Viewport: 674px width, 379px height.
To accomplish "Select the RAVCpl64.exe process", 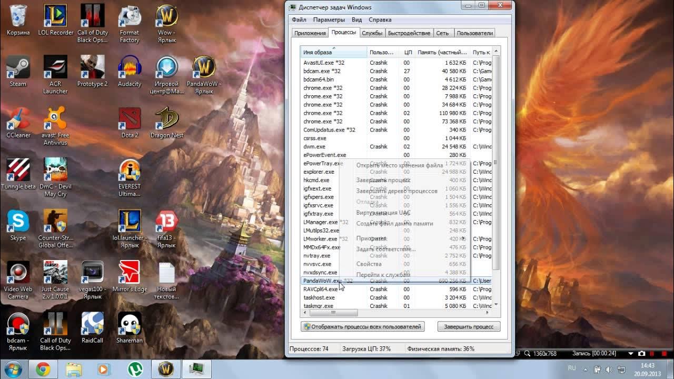I will [x=396, y=289].
